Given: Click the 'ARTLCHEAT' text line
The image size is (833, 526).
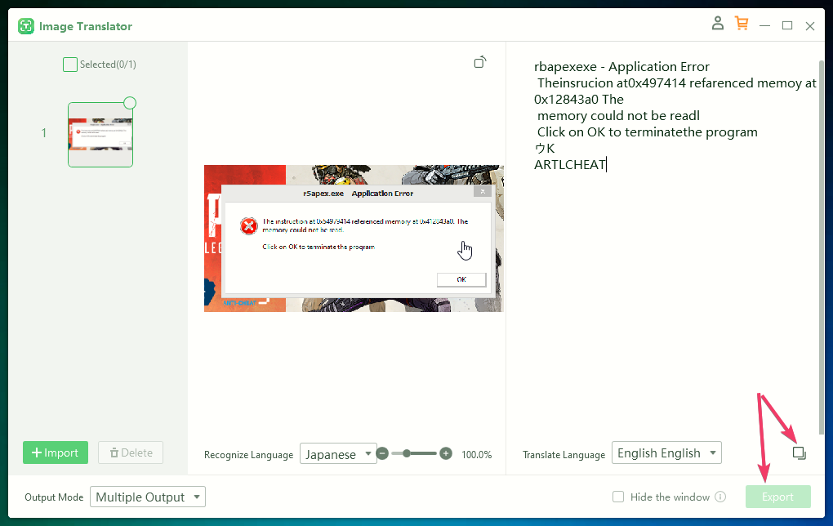Looking at the screenshot, I should [x=569, y=165].
